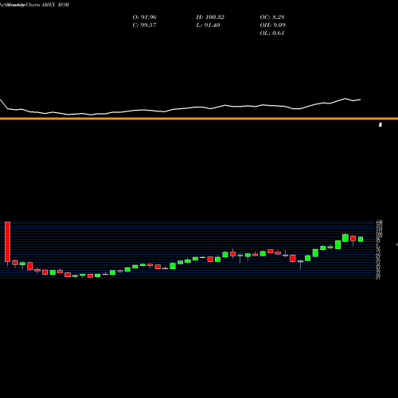The width and height of the screenshot is (398, 398).
Task: Click the close price value C: 99.57
Action: point(144,25)
